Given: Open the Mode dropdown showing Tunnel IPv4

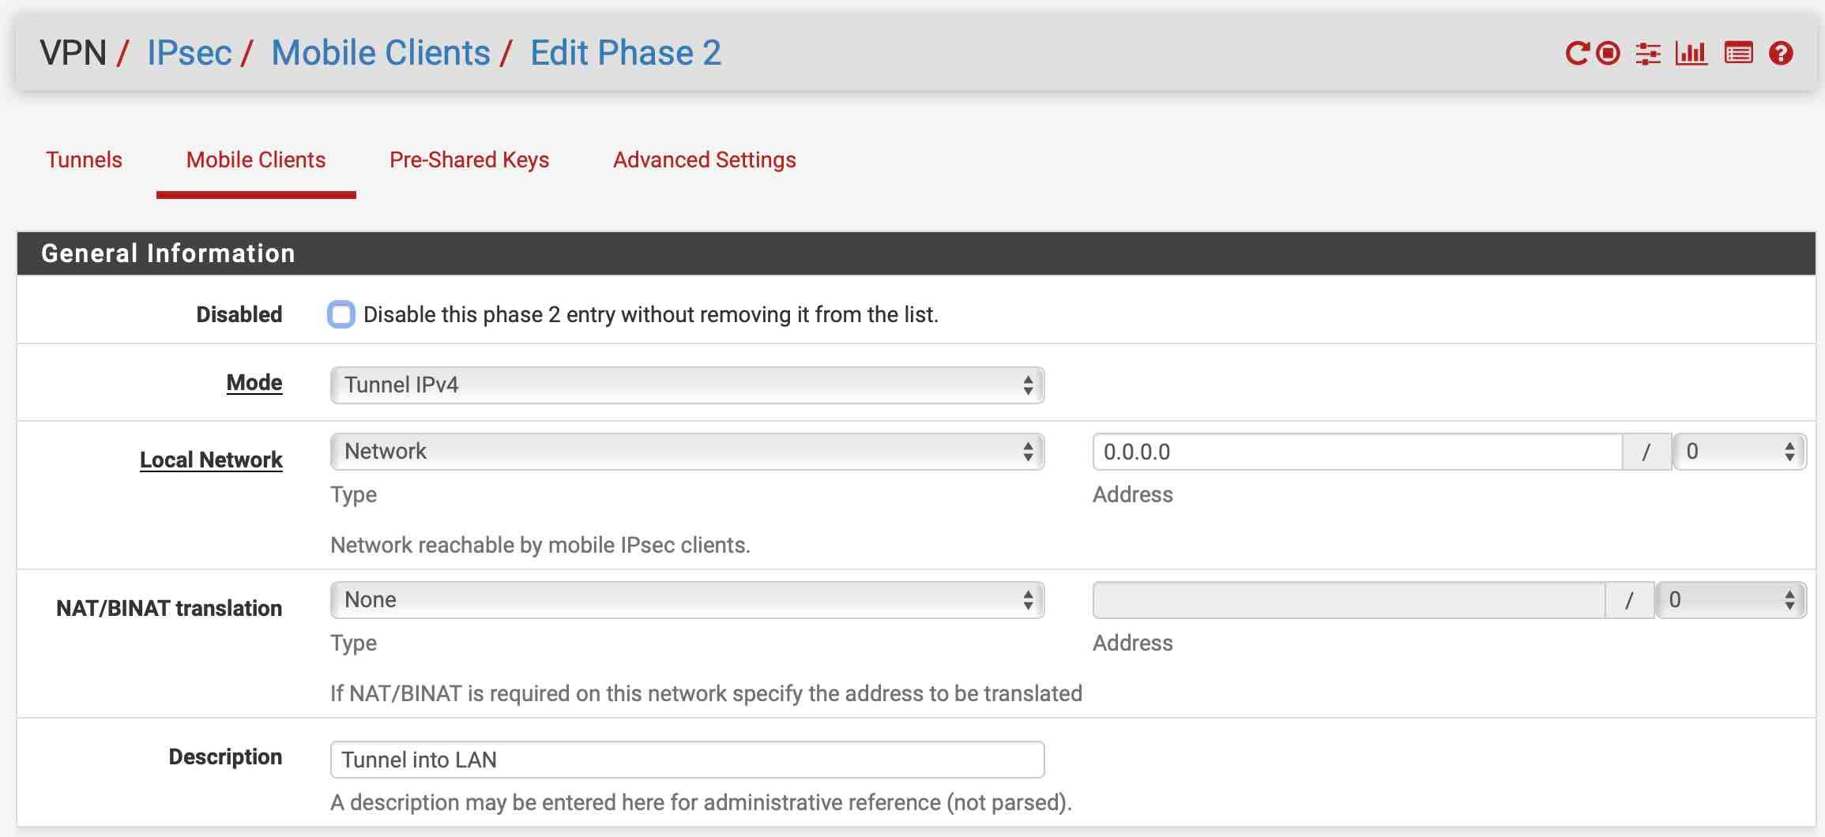Looking at the screenshot, I should pyautogui.click(x=687, y=385).
